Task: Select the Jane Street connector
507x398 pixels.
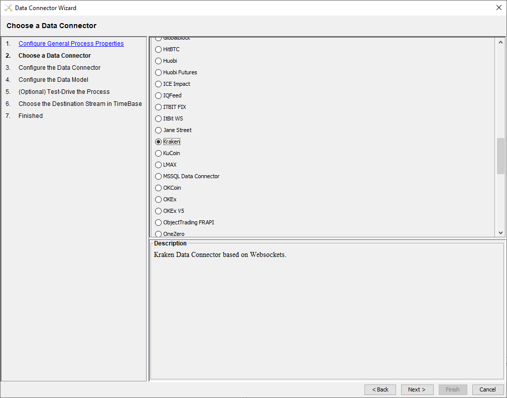Action: [x=159, y=130]
